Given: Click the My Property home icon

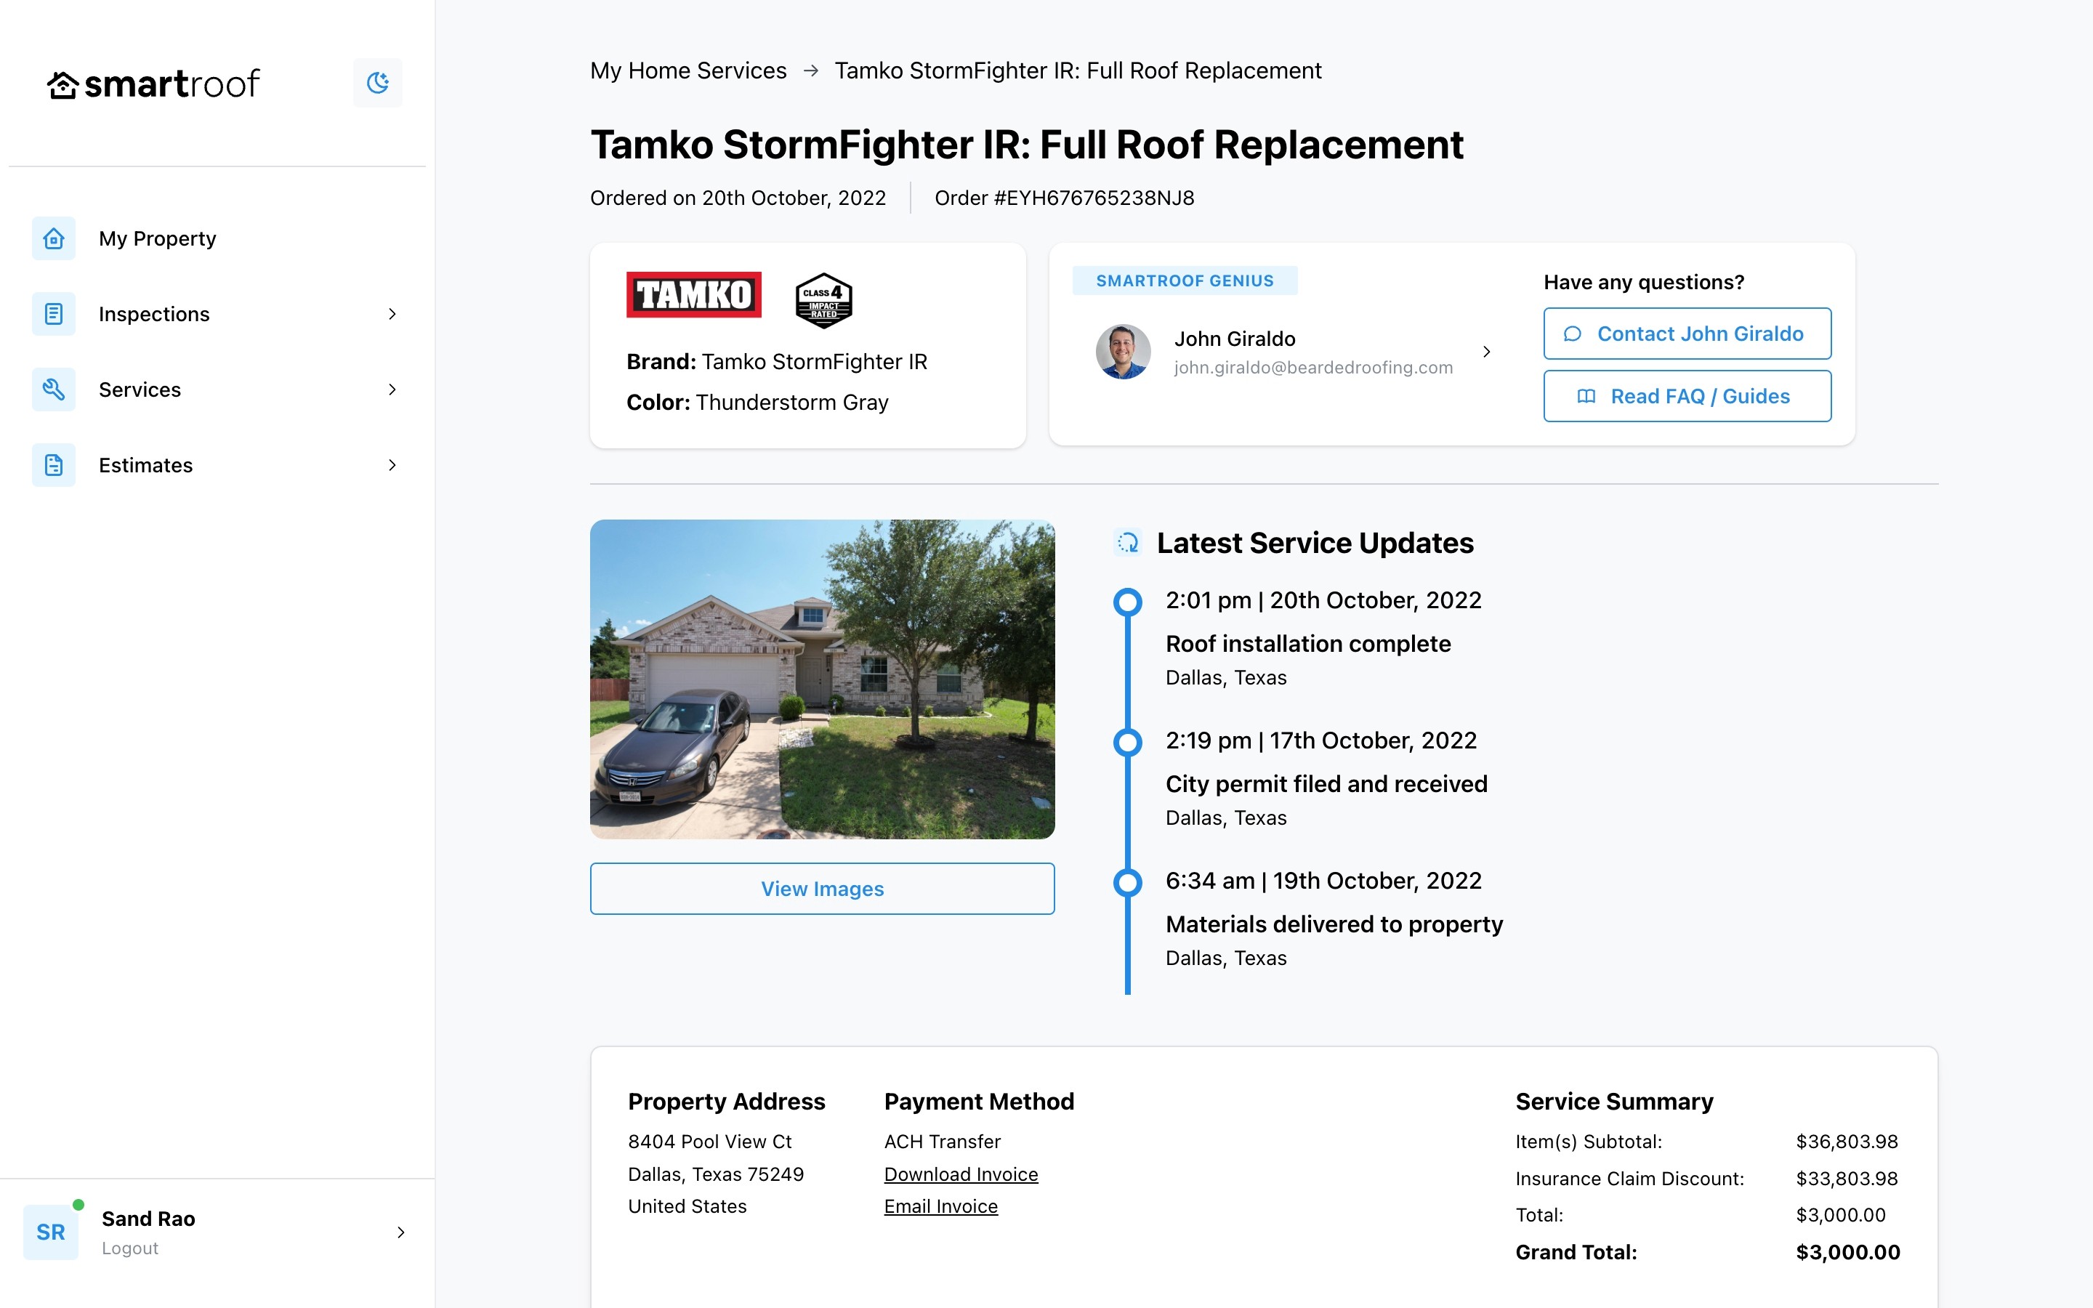Looking at the screenshot, I should (54, 239).
